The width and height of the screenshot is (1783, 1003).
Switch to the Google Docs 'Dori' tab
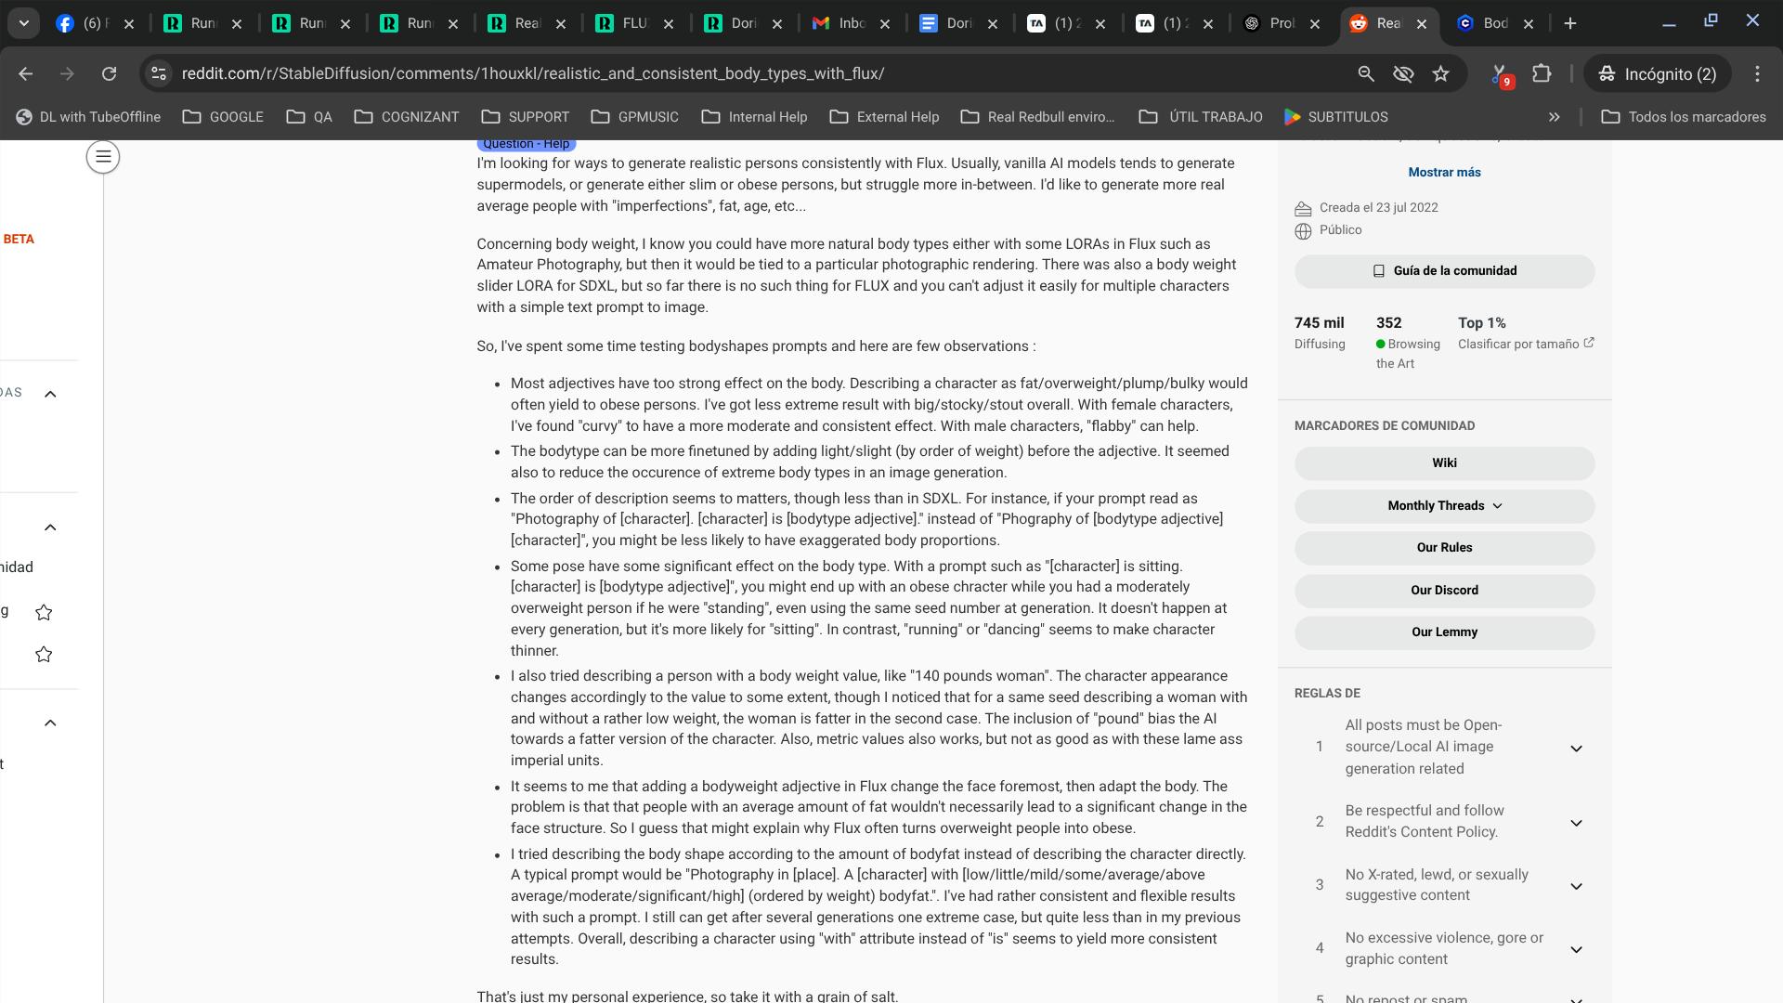tap(958, 24)
